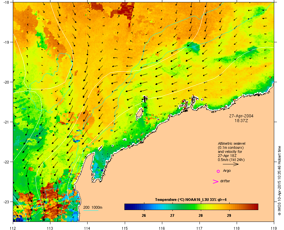
Task: Click the latitude axis label -19
Action: [6, 42]
